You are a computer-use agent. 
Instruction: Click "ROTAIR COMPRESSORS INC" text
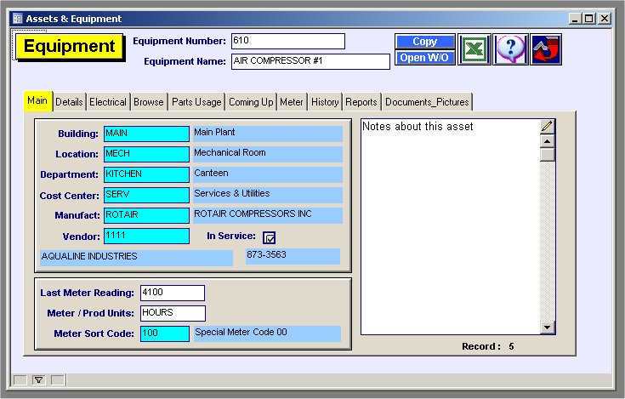253,214
